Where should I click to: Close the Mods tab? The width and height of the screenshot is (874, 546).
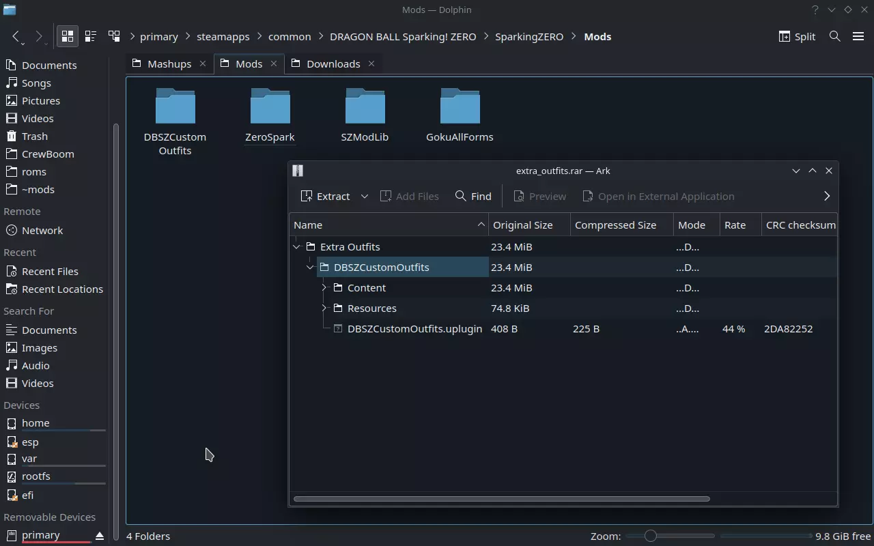point(274,63)
